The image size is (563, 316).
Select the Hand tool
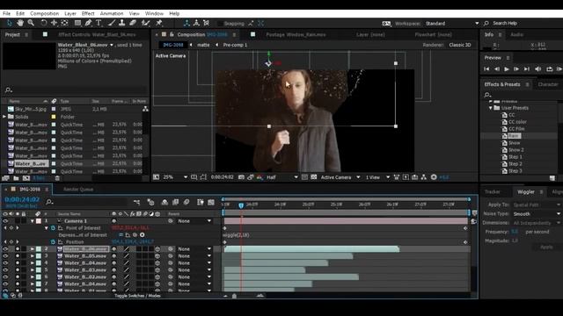(x=20, y=23)
